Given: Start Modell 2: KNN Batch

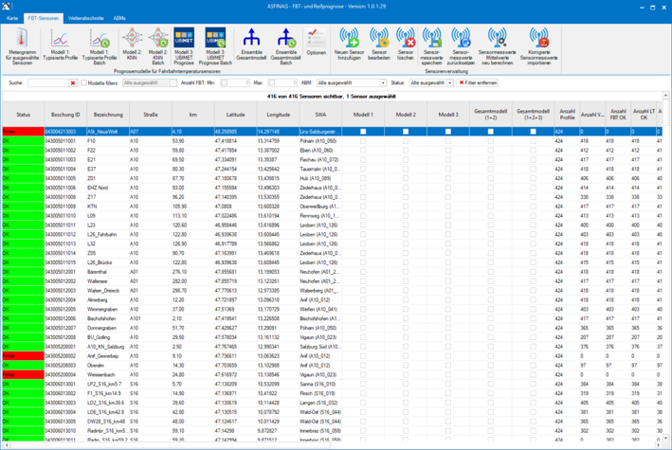Looking at the screenshot, I should (x=158, y=46).
